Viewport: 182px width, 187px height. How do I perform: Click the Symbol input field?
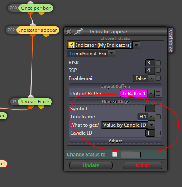[150, 109]
